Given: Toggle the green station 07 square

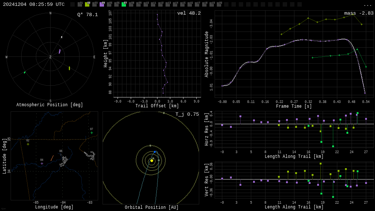Looking at the screenshot, I should pyautogui.click(x=124, y=4).
